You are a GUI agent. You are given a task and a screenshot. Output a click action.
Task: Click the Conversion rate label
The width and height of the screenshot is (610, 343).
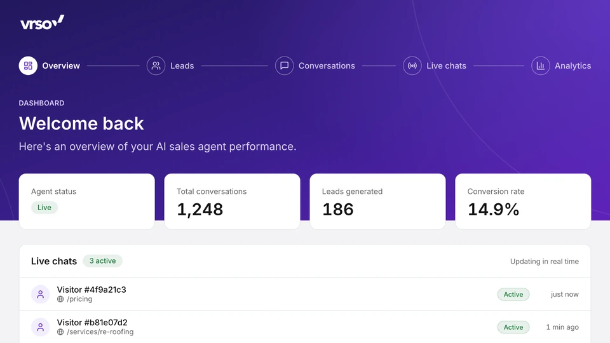pos(496,191)
